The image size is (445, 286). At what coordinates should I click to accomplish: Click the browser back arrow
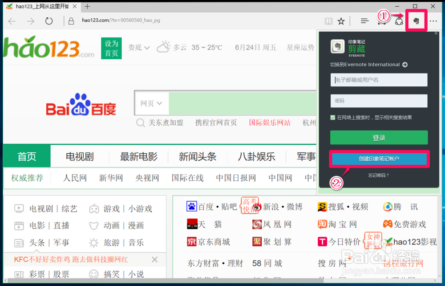tap(12, 21)
